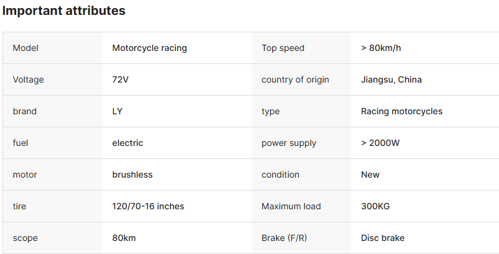Select the 'Model' attribute label
The width and height of the screenshot is (499, 254).
[x=26, y=48]
